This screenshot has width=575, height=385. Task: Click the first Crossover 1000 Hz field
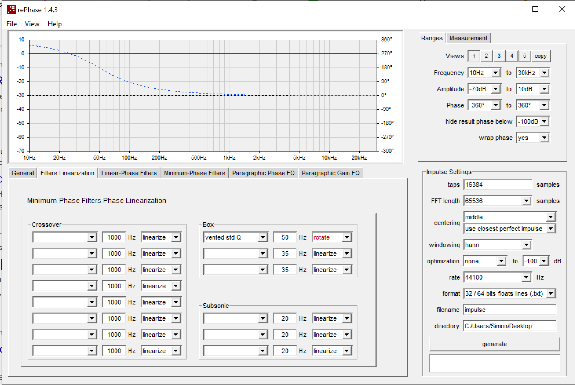point(114,237)
